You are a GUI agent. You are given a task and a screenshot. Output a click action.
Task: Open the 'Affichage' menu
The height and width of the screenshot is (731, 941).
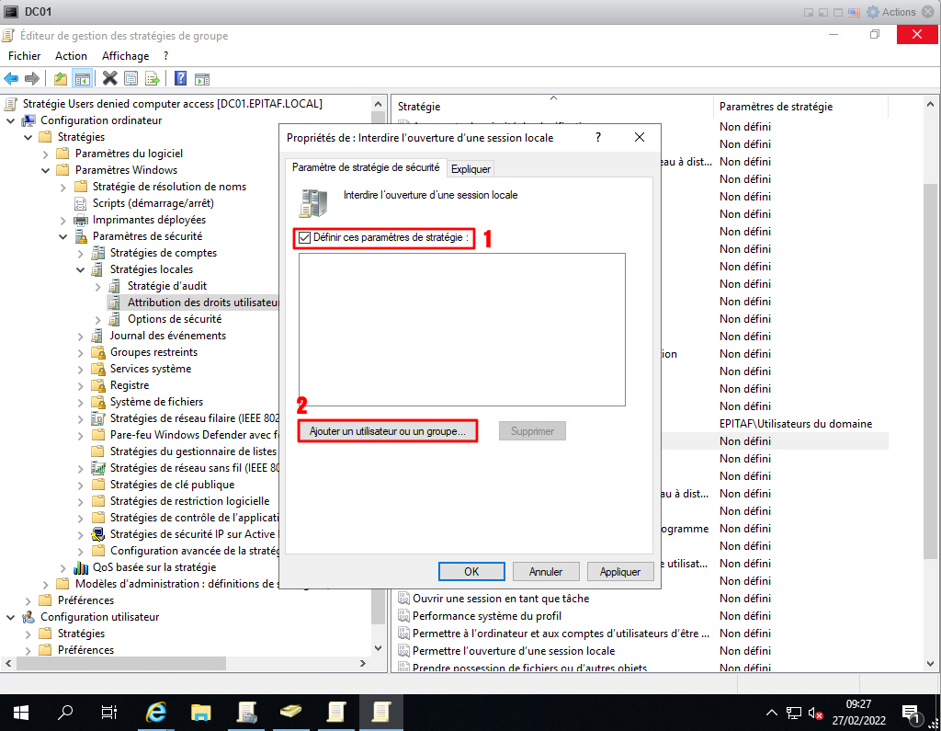(125, 56)
